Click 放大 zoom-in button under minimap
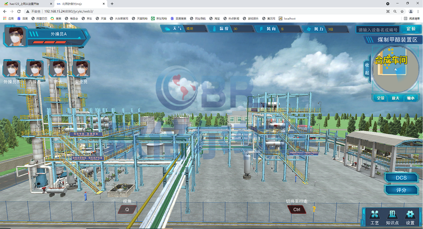Image resolution: width=423 pixels, height=229 pixels. point(395,98)
